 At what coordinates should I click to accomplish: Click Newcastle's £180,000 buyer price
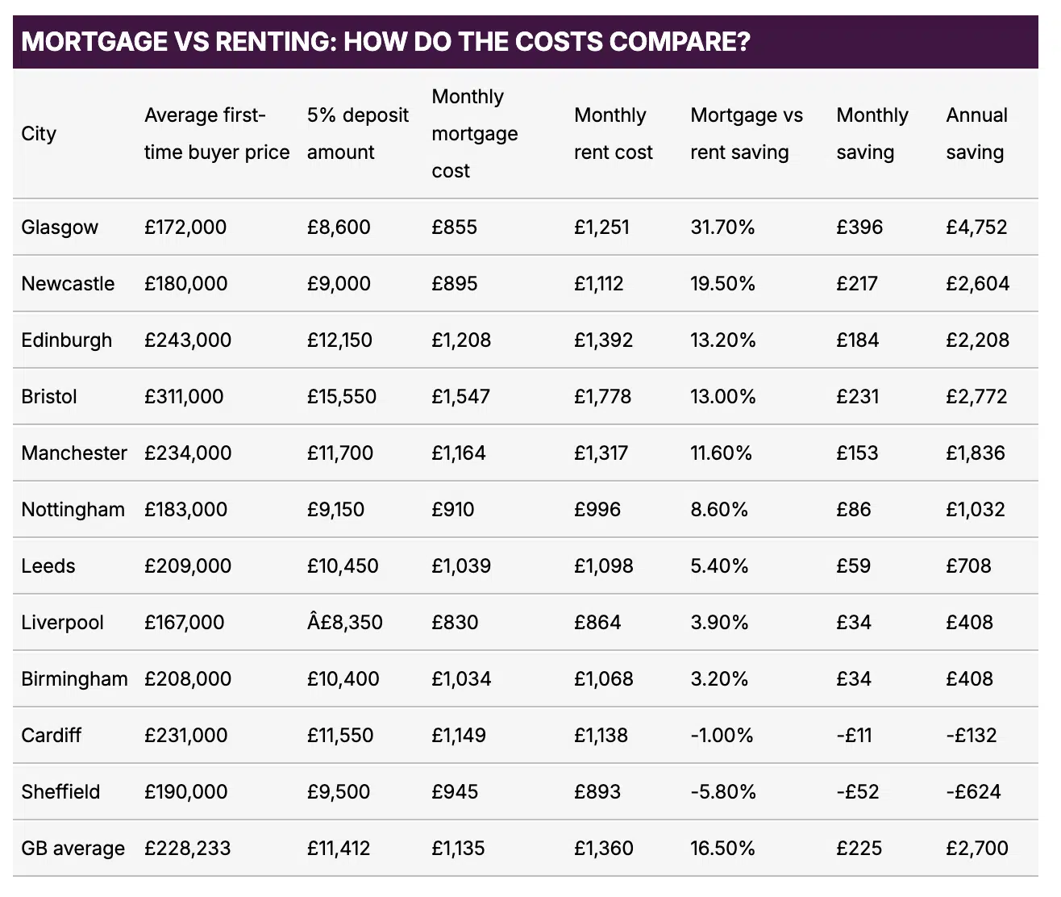click(185, 284)
